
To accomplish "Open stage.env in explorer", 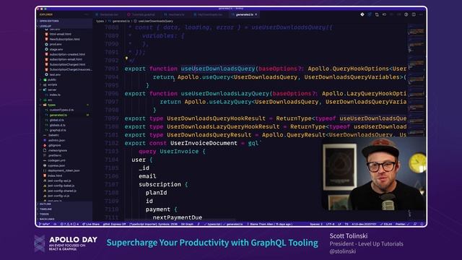I will click(x=56, y=49).
